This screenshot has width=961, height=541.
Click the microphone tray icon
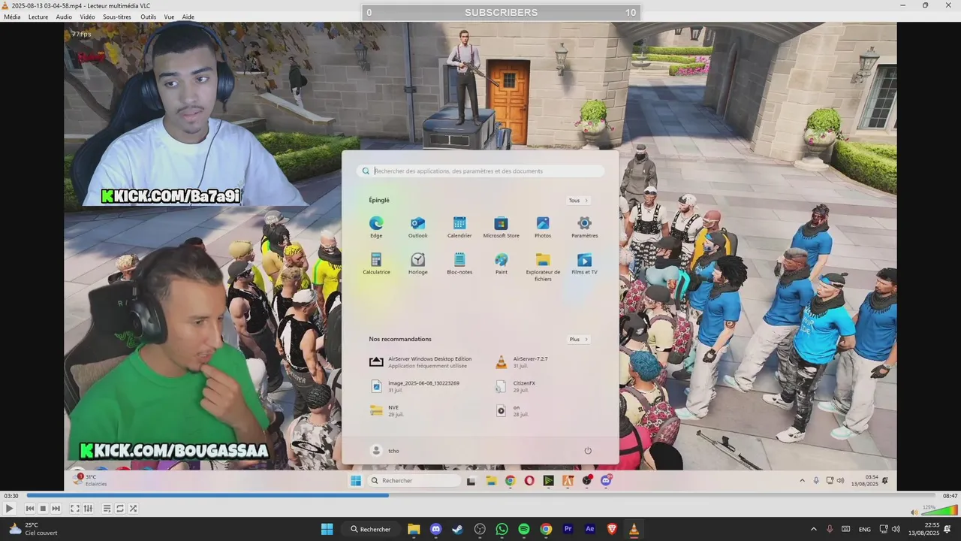point(830,529)
